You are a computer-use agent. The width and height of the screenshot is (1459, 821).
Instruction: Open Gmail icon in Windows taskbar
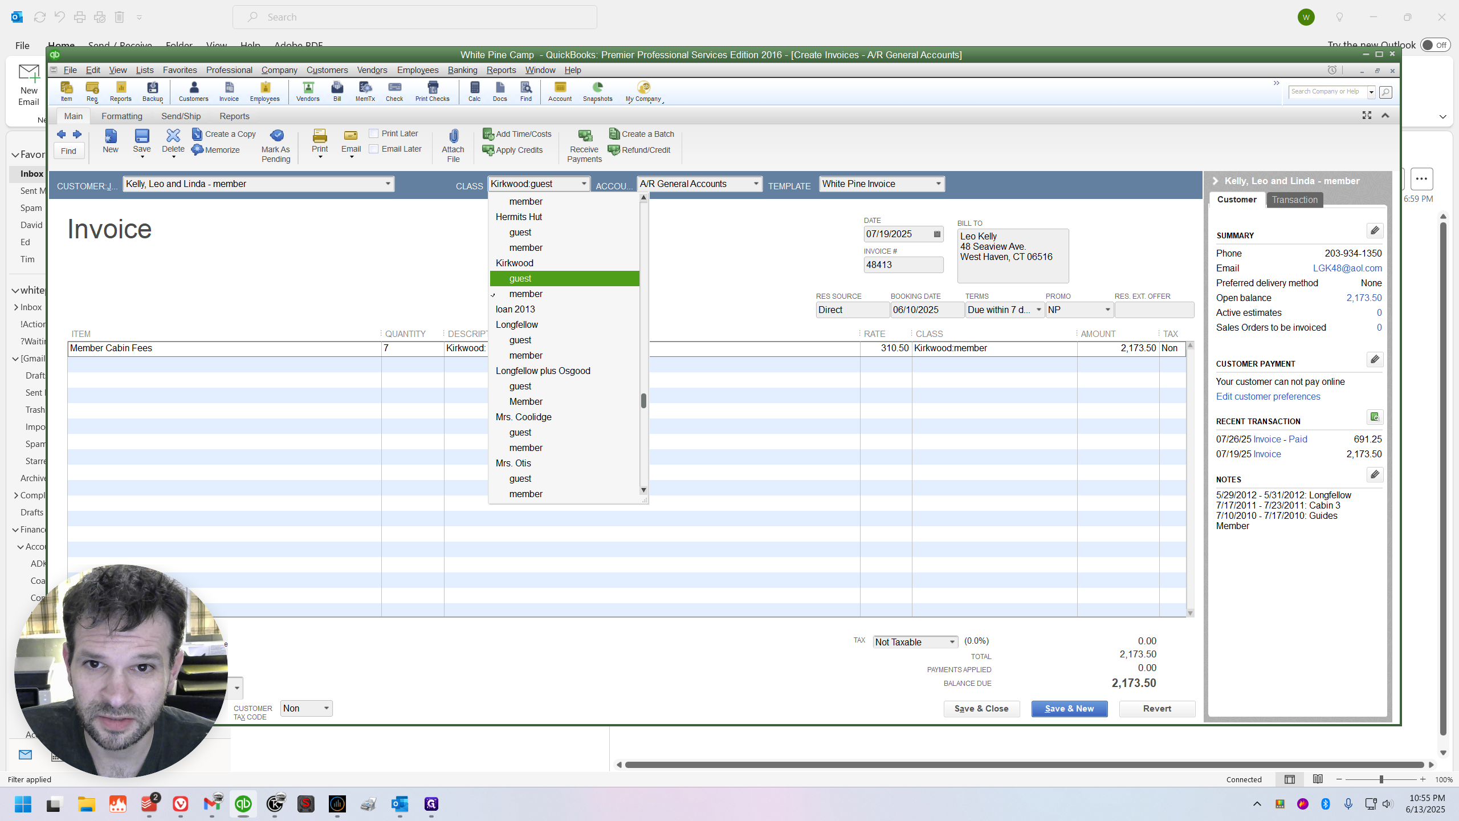(x=212, y=804)
